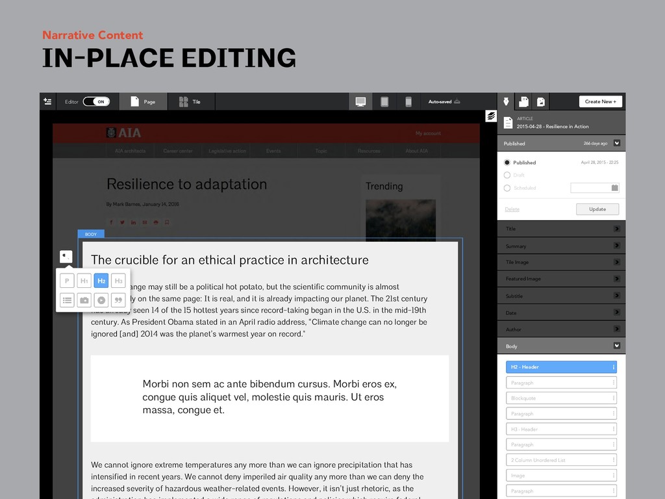Image resolution: width=665 pixels, height=499 pixels.
Task: Insert video with the play icon
Action: (x=101, y=300)
